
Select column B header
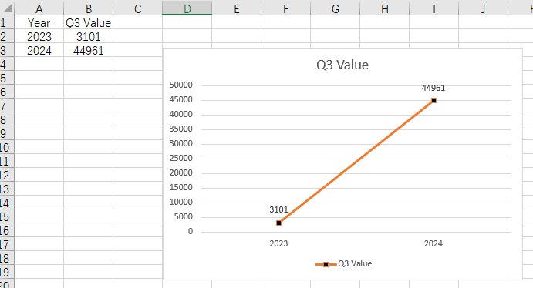[x=89, y=8]
